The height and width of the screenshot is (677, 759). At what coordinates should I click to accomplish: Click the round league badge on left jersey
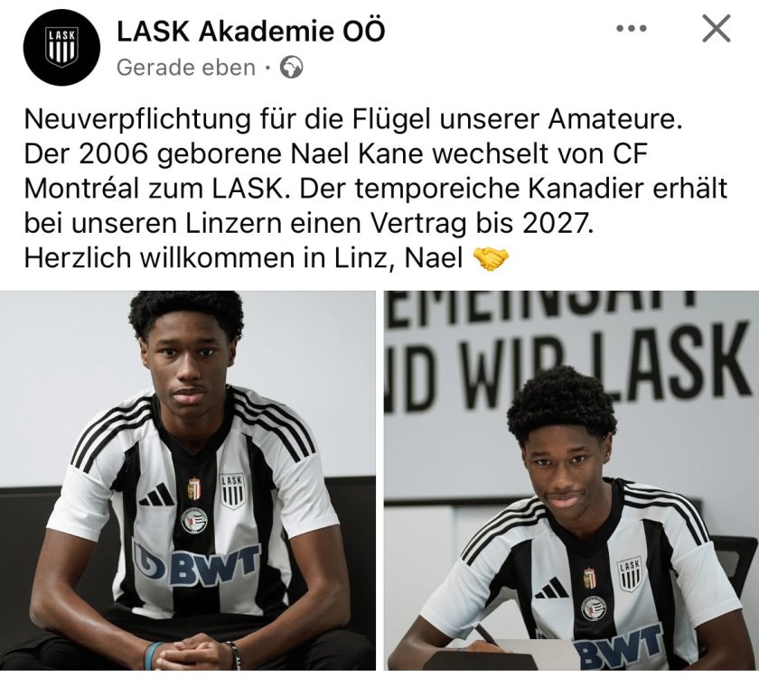click(x=194, y=521)
